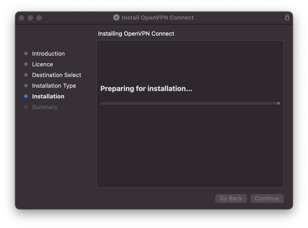
Task: Select the active Installation step label
Action: click(48, 96)
